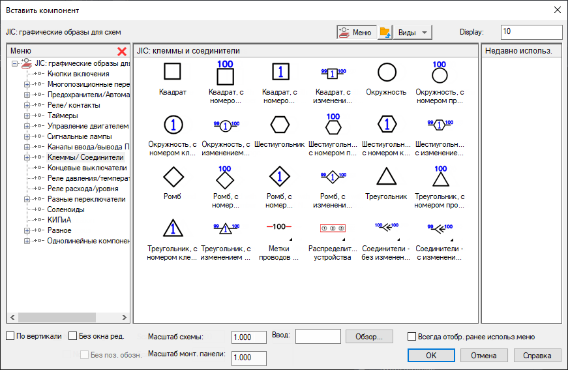Expand Предохранители/Автоматы tree node
The width and height of the screenshot is (568, 370).
pos(27,95)
